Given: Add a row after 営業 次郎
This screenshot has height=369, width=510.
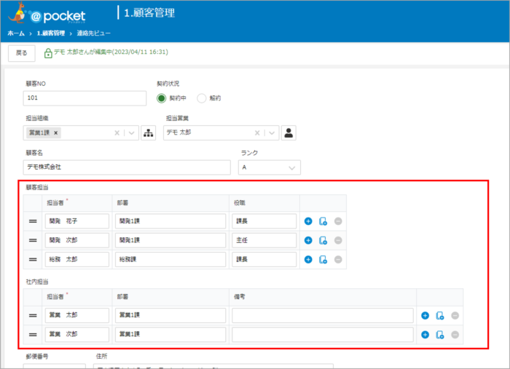Looking at the screenshot, I should (425, 335).
